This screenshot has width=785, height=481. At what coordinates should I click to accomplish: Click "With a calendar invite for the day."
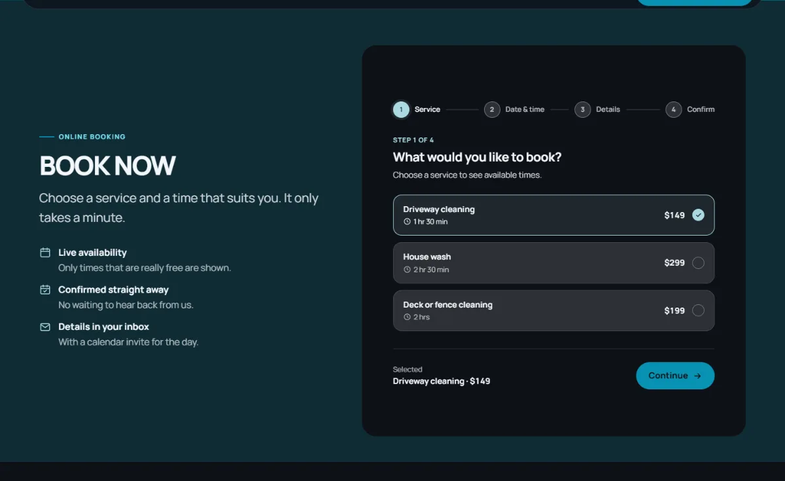pos(128,342)
